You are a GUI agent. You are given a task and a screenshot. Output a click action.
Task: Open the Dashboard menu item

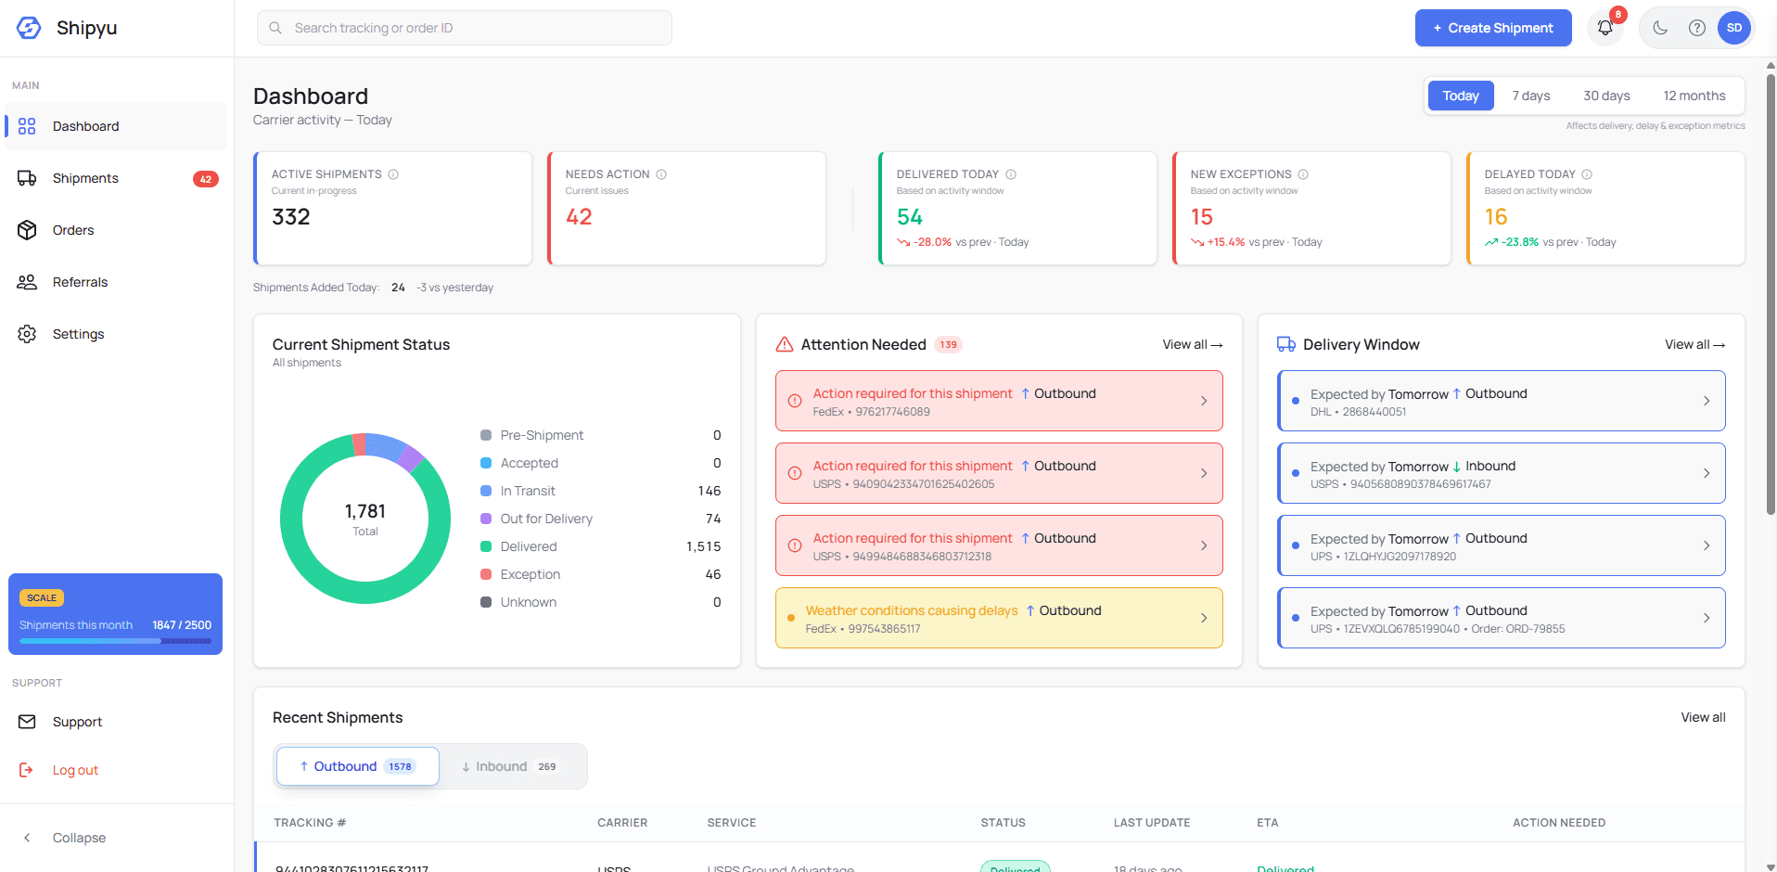(x=86, y=126)
